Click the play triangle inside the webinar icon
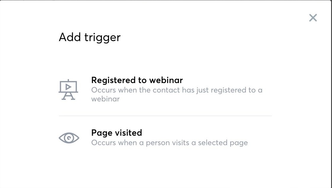The image size is (332, 188). tap(68, 87)
